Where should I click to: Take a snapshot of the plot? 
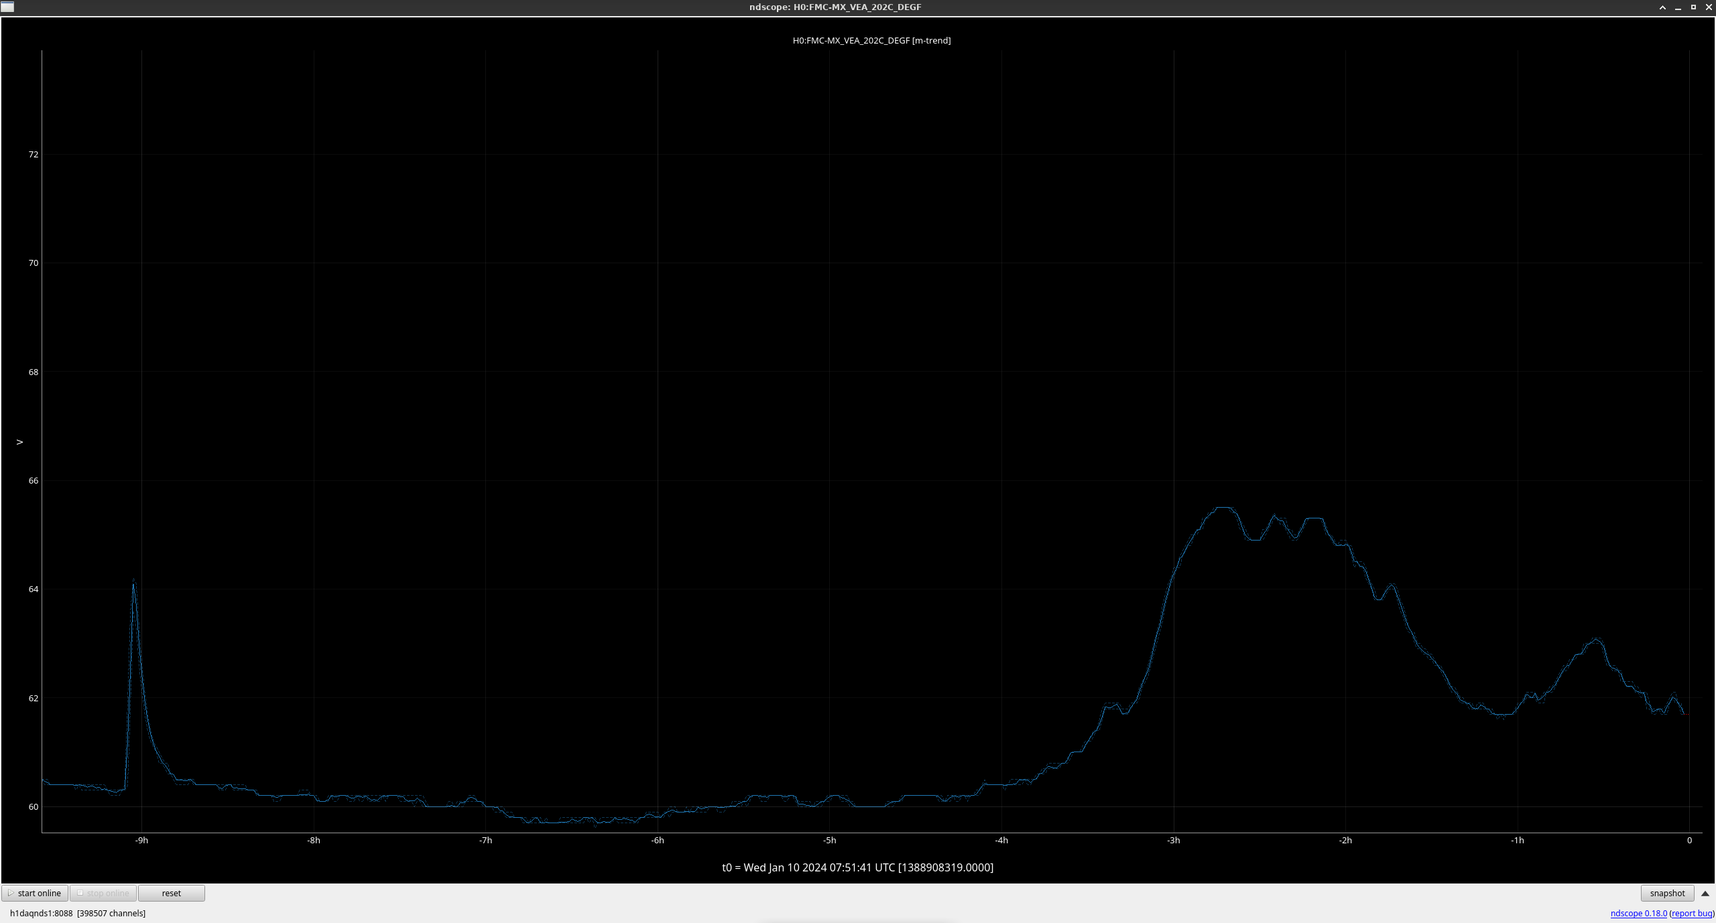[x=1667, y=893]
